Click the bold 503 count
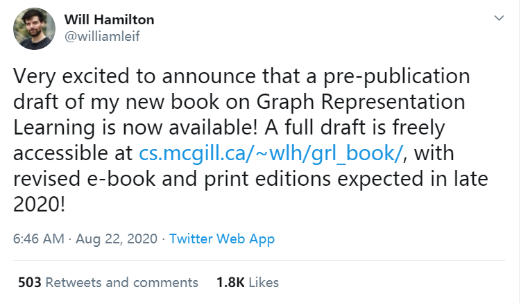 30,282
